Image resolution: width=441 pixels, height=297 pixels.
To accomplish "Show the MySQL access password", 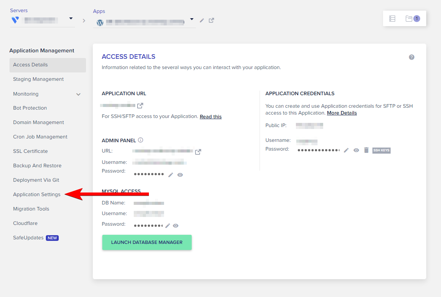I will 175,225.
